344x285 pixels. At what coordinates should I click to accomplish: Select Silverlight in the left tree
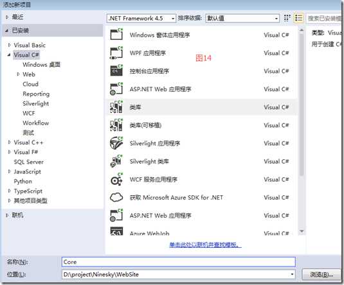36,103
